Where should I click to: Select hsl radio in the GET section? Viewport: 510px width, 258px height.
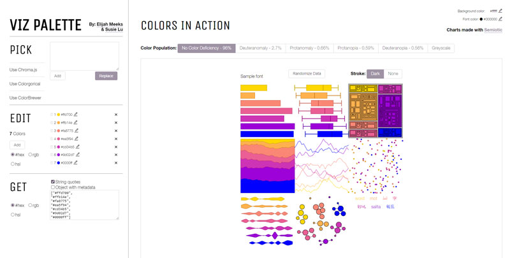(13, 215)
